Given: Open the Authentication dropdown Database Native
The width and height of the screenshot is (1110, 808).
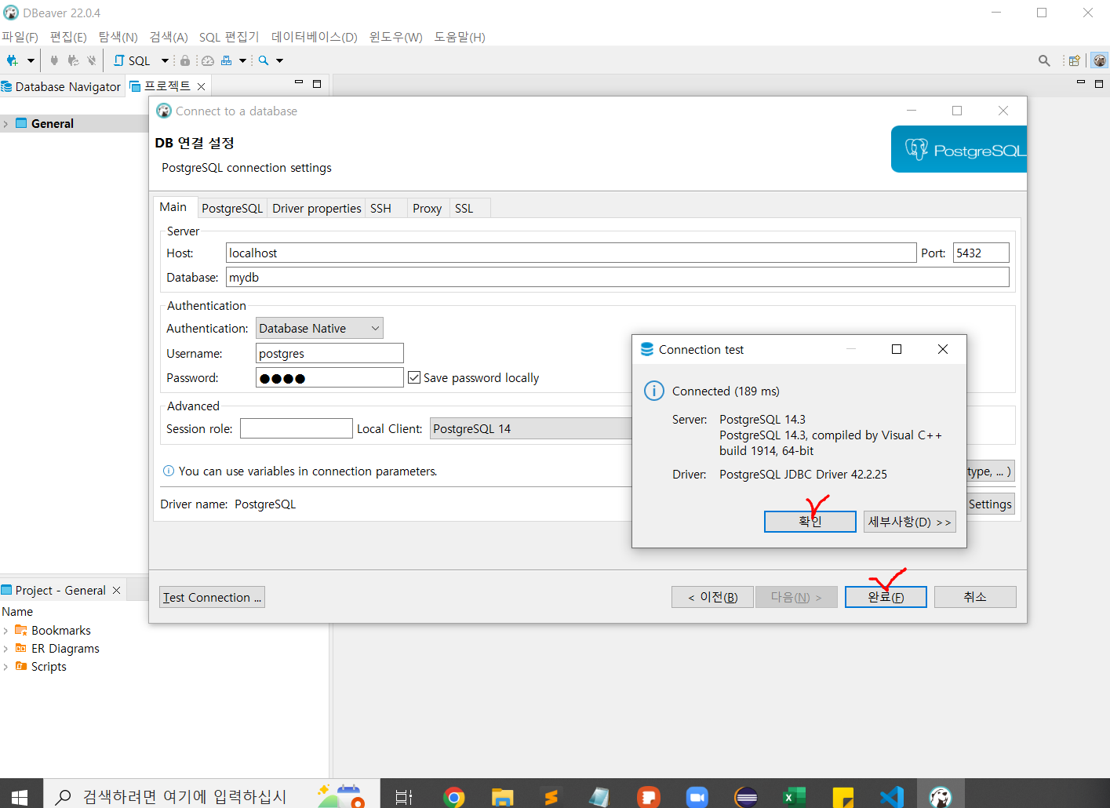Looking at the screenshot, I should 319,328.
